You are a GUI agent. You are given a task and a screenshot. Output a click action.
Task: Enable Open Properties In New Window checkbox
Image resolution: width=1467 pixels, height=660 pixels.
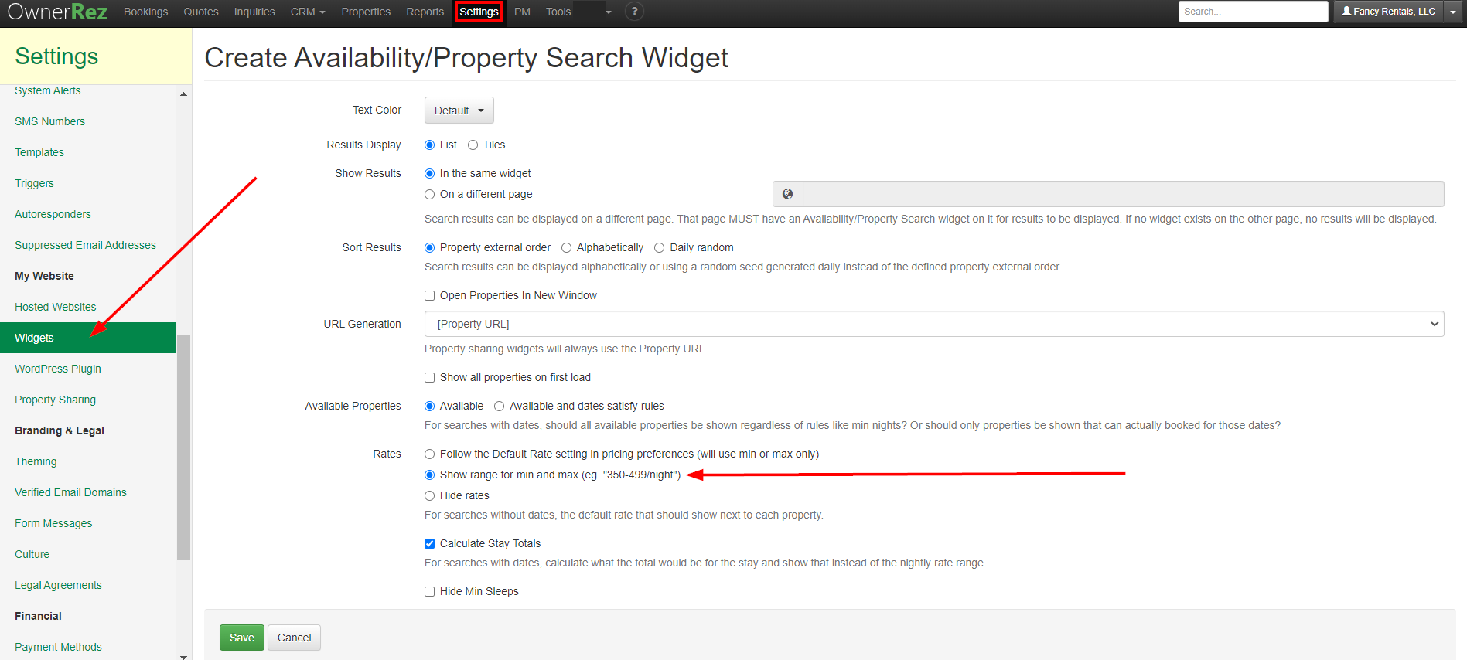tap(429, 295)
